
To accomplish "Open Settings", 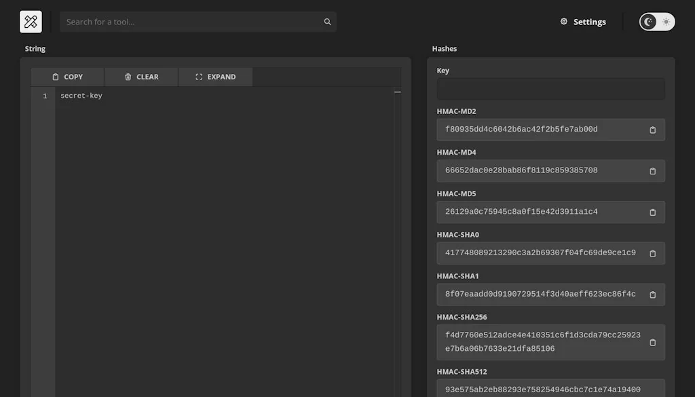I will (x=583, y=22).
